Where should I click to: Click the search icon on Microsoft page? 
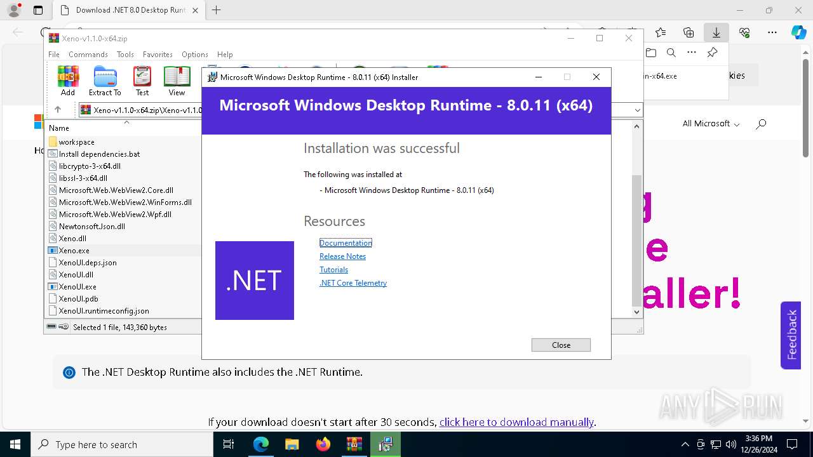click(x=761, y=124)
